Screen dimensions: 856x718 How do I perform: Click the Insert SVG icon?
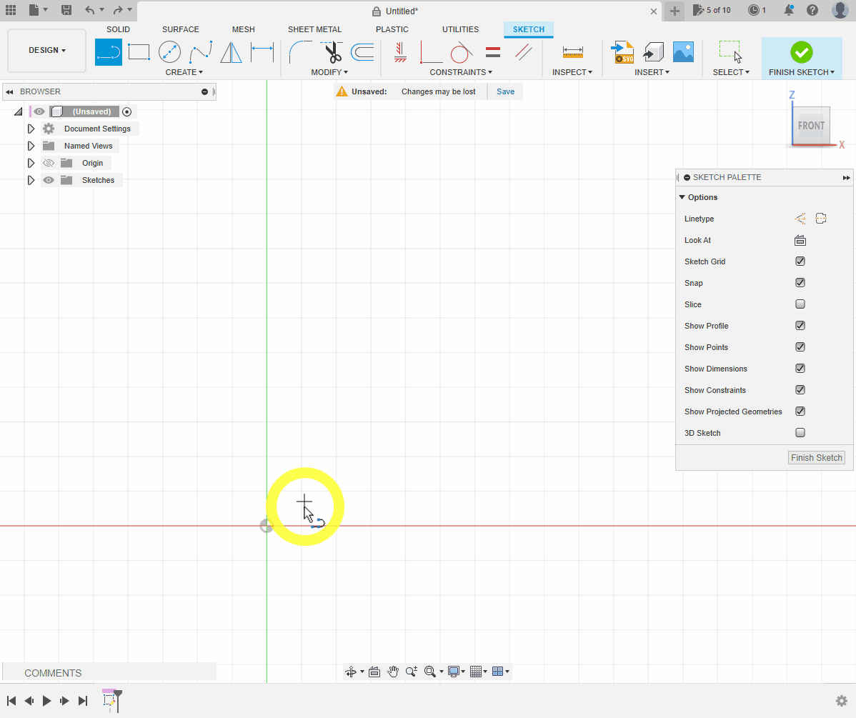click(x=623, y=52)
